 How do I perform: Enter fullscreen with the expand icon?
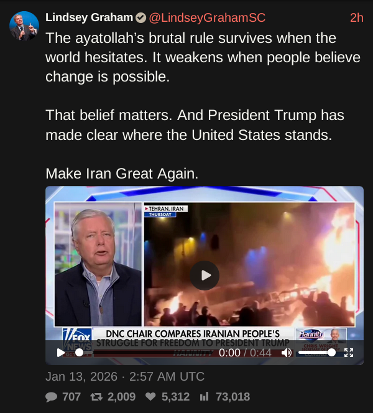tap(349, 353)
